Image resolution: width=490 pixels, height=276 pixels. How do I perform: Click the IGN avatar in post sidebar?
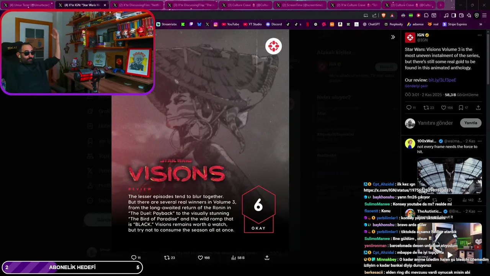point(410,37)
